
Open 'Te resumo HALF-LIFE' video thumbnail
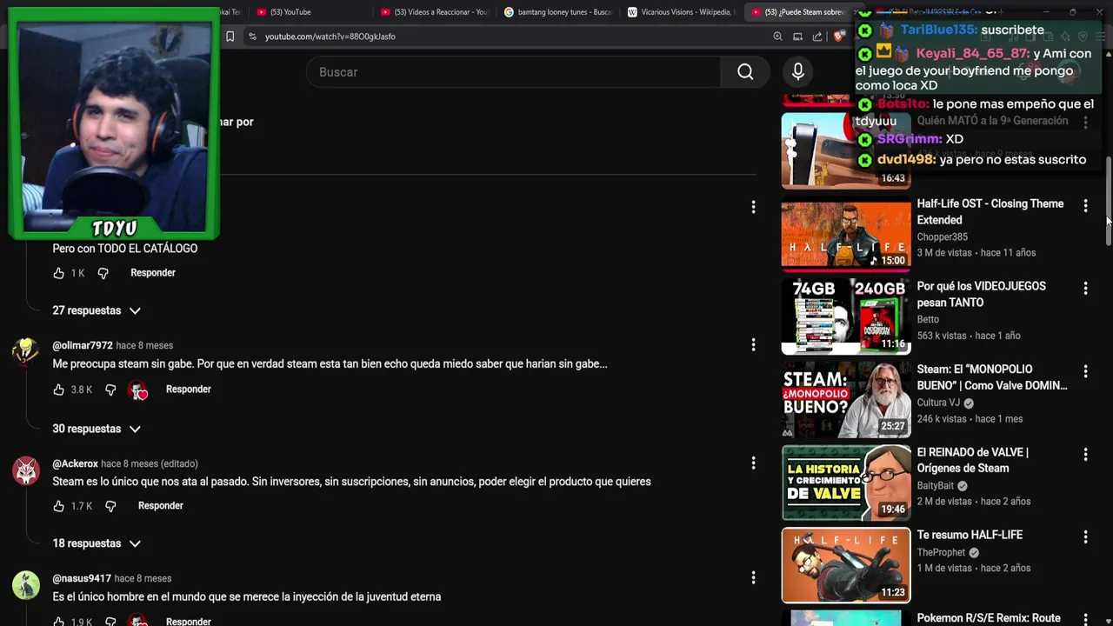(846, 565)
